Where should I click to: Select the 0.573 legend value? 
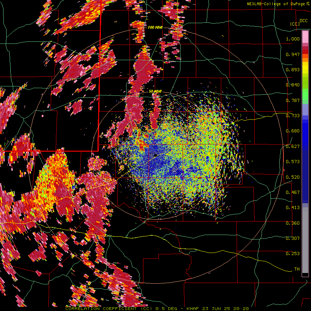pos(293,162)
